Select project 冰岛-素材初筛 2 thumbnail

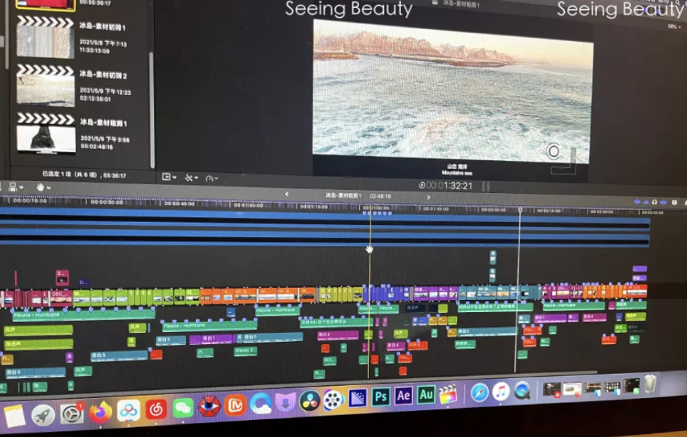(45, 87)
